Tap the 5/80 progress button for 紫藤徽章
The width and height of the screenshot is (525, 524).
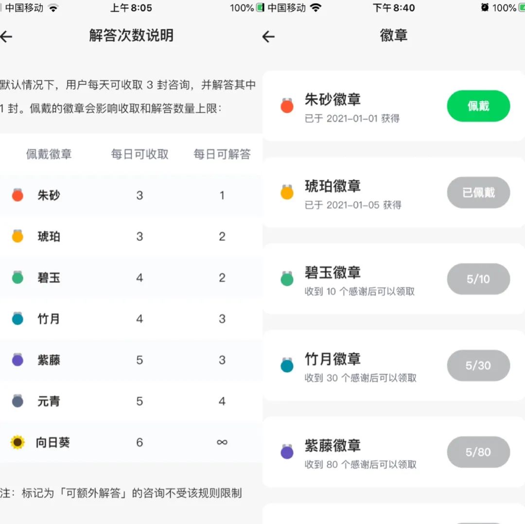[478, 452]
